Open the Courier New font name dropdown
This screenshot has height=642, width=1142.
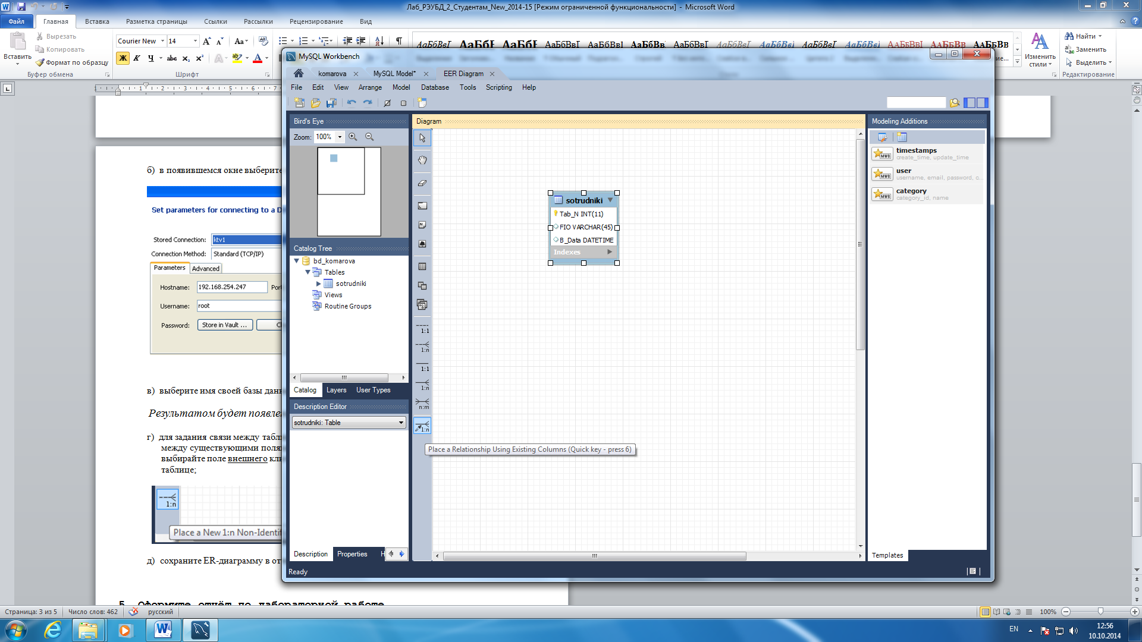point(162,41)
